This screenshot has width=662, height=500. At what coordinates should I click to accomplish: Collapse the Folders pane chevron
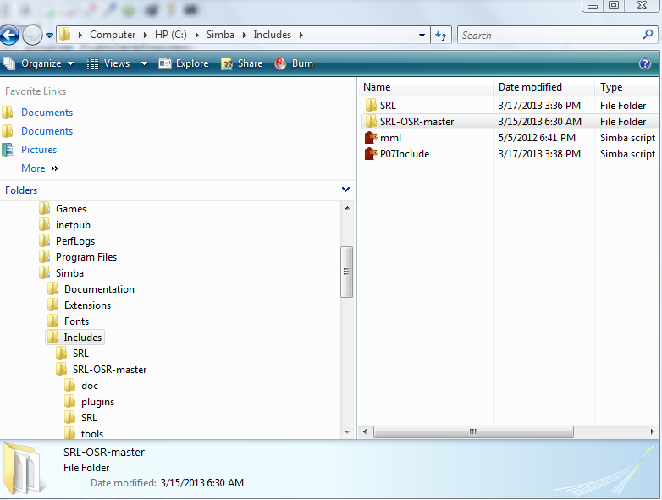tap(345, 190)
